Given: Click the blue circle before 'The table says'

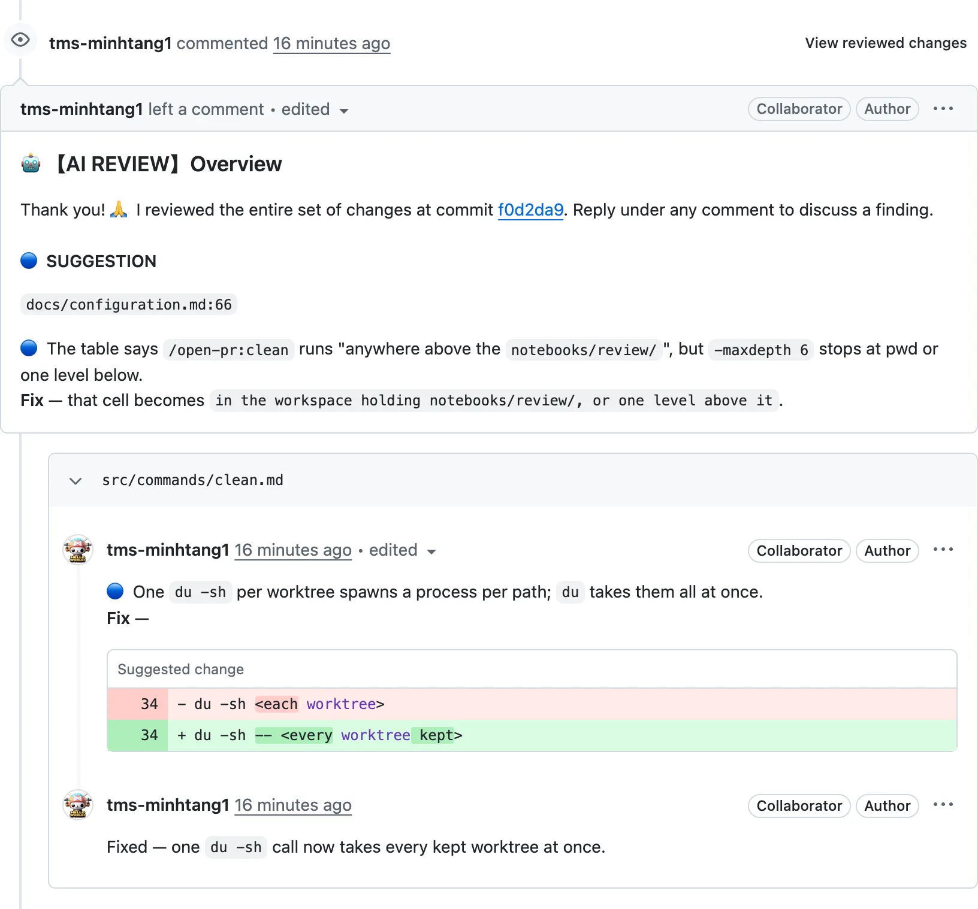Looking at the screenshot, I should (x=29, y=348).
